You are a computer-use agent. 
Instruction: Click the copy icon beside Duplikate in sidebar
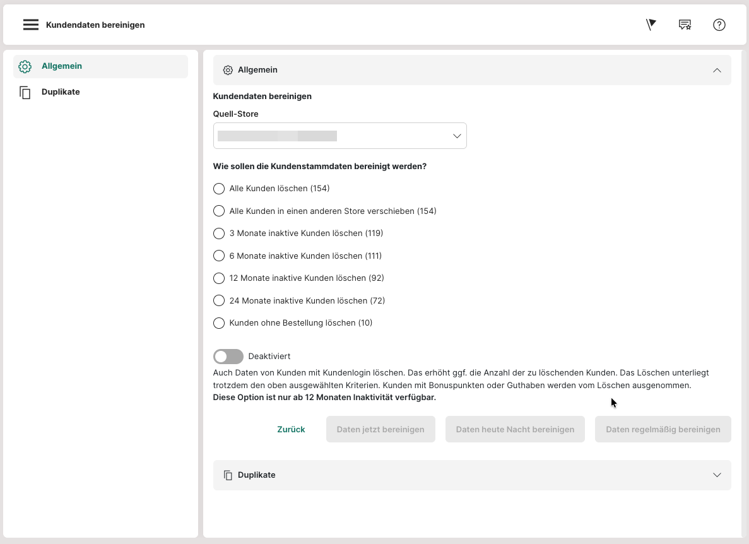coord(25,93)
